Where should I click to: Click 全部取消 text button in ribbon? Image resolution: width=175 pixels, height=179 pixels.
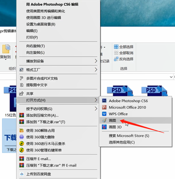coord(126,53)
